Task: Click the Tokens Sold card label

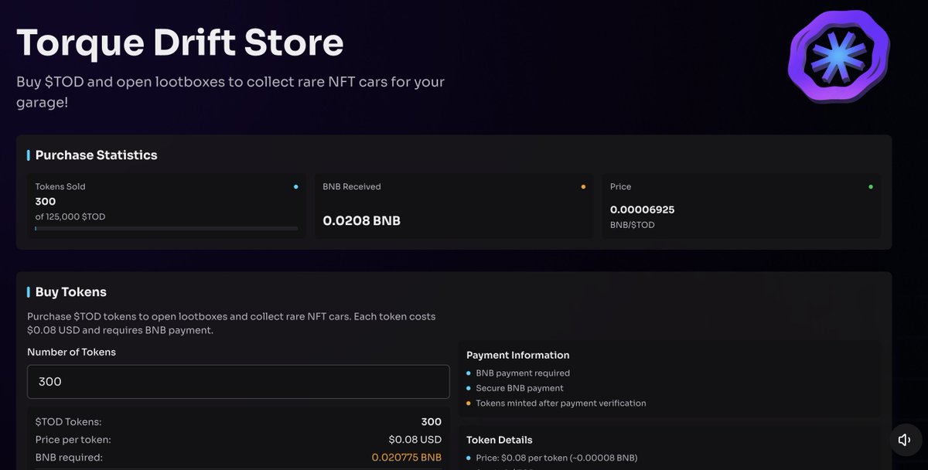Action: tap(60, 186)
